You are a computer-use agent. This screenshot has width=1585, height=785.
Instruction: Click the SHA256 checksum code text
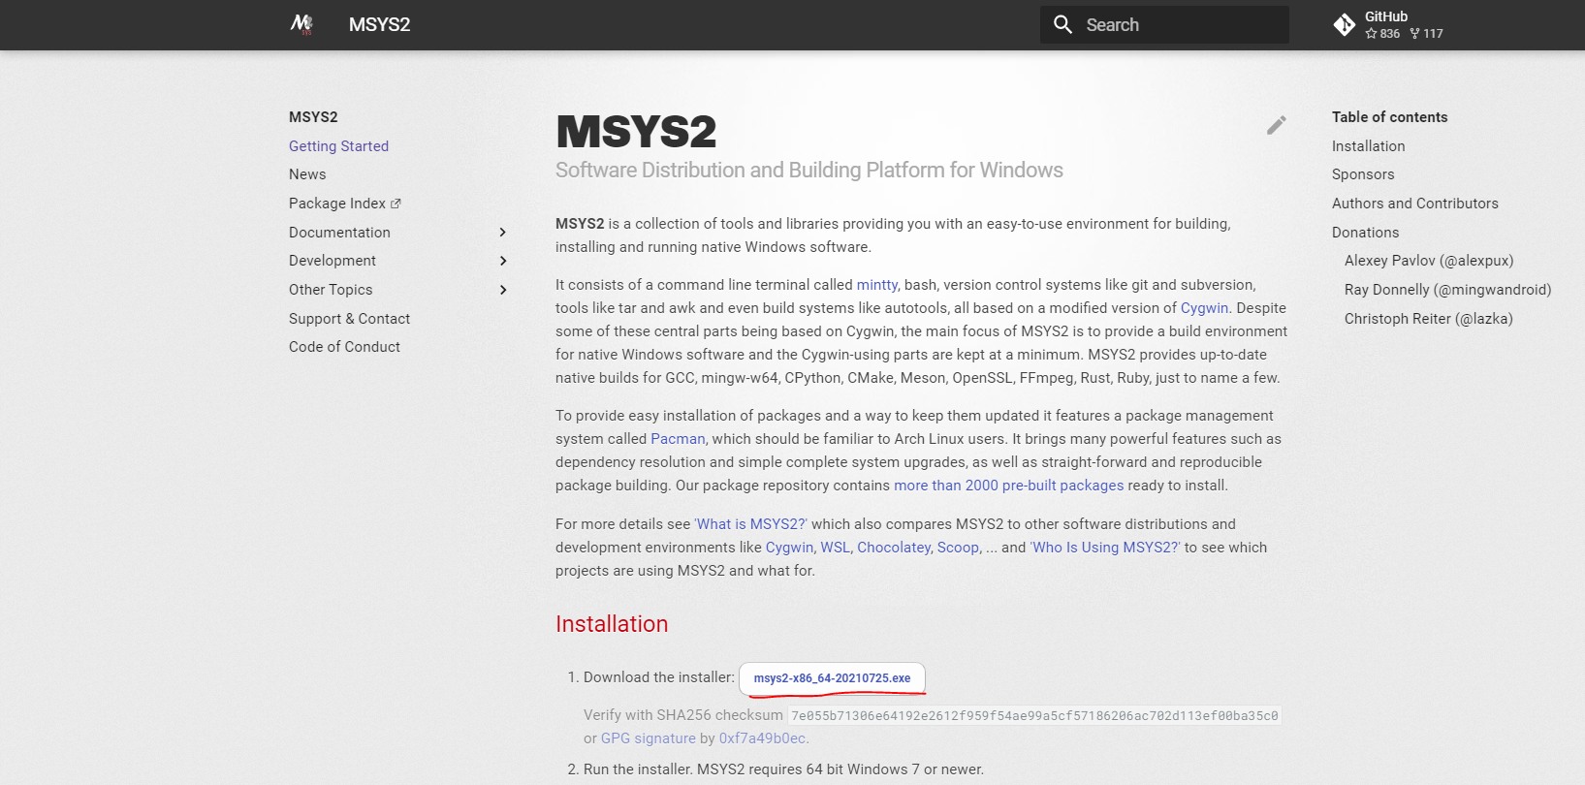pyautogui.click(x=1034, y=716)
